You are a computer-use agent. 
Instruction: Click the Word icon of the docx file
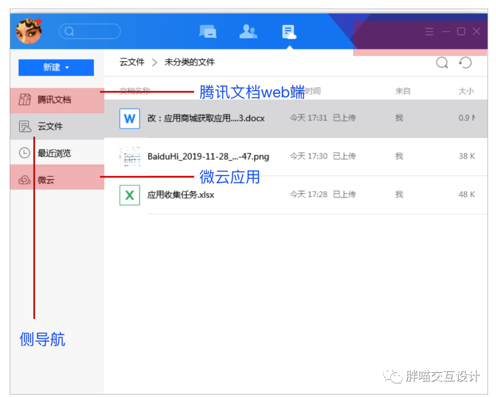point(130,119)
